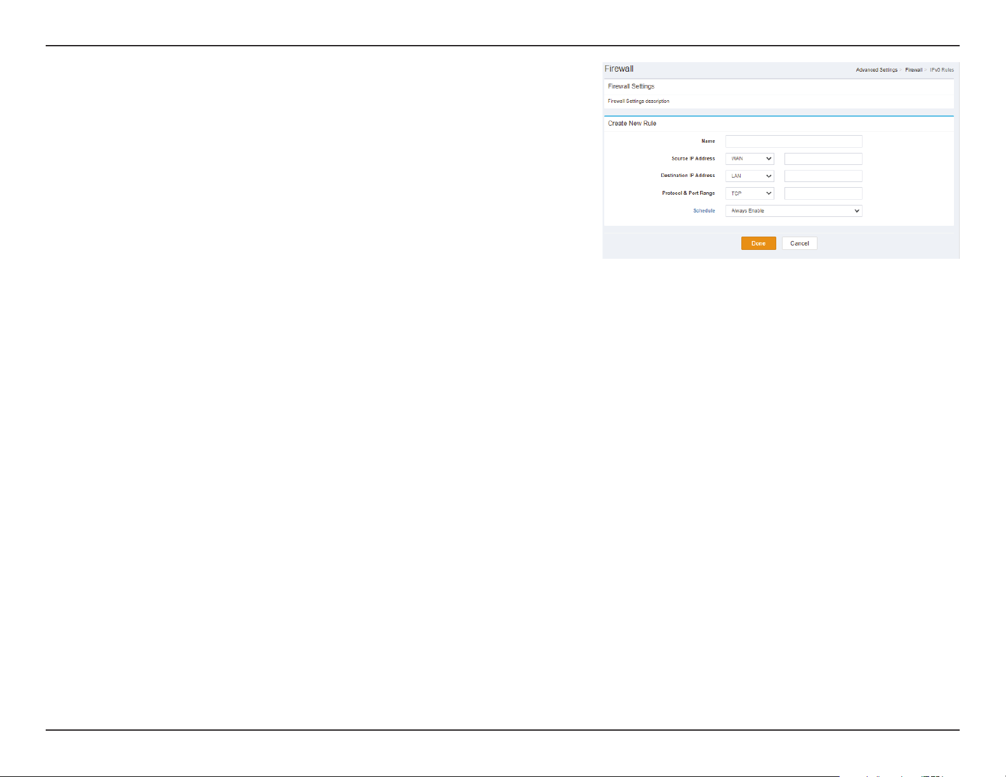Click the orange Done button
Image resolution: width=1006 pixels, height=777 pixels.
(x=758, y=244)
